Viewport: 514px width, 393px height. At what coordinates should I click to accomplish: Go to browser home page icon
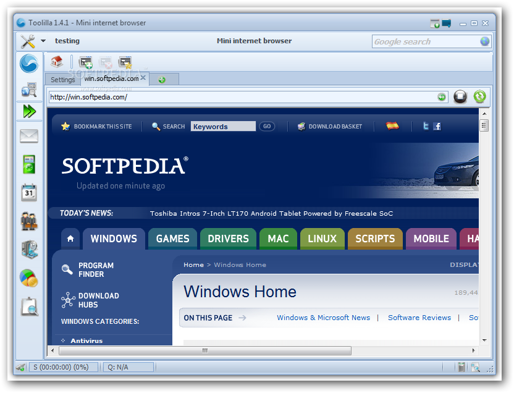57,61
